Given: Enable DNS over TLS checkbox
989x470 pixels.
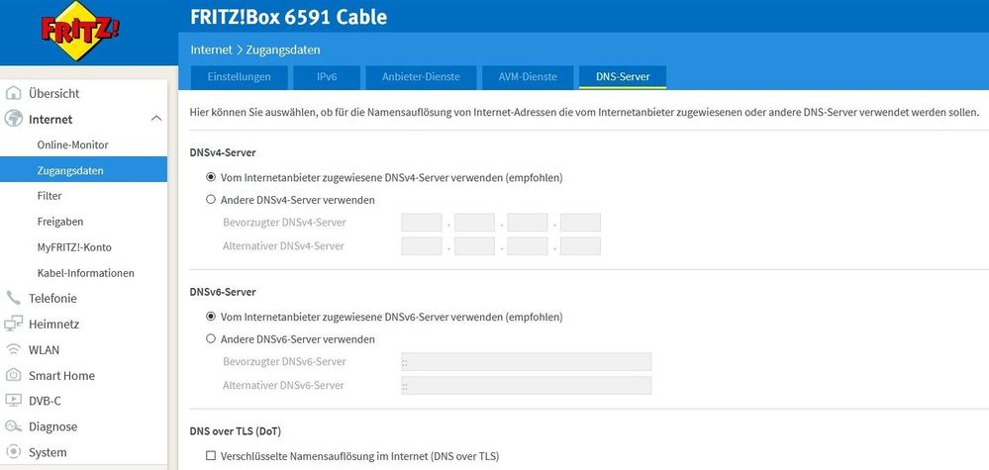Looking at the screenshot, I should coord(211,456).
